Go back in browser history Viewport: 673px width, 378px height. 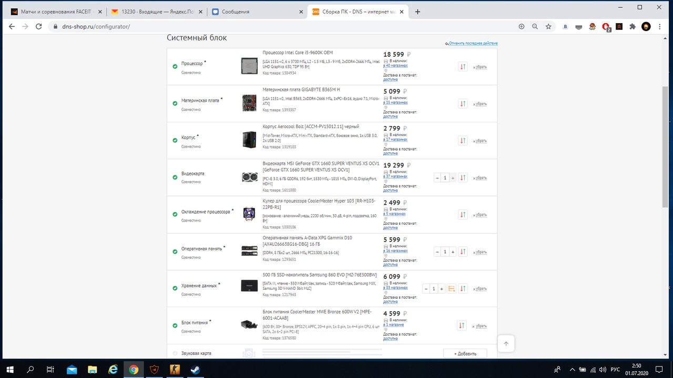12,26
